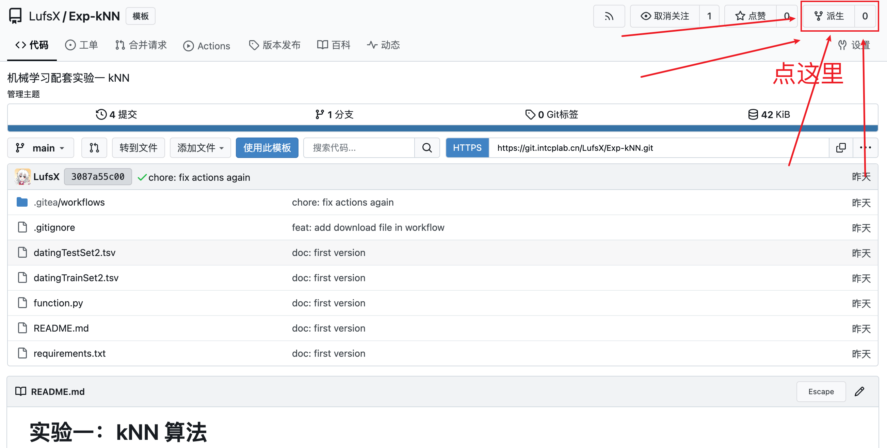Click 管理主题 manage topics link
This screenshot has height=448, width=887.
[24, 94]
